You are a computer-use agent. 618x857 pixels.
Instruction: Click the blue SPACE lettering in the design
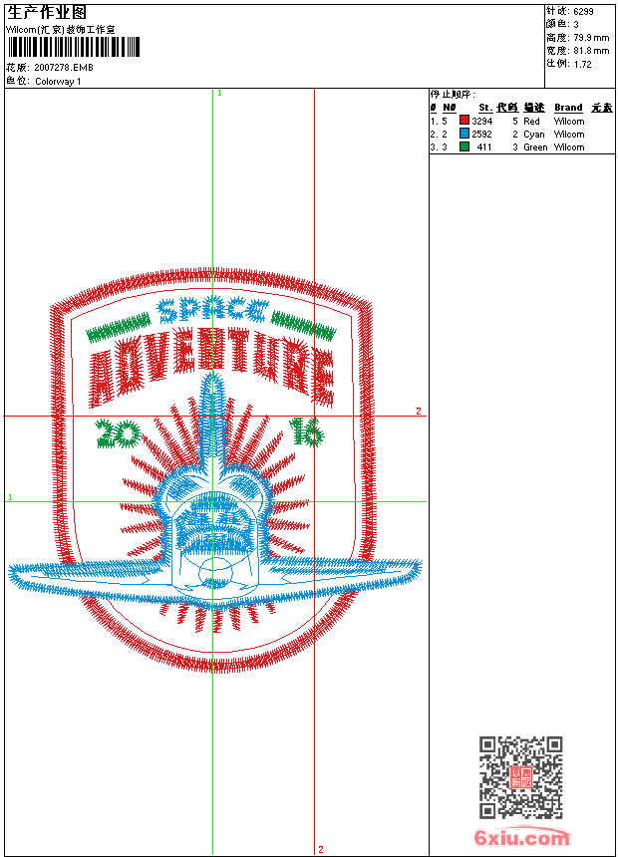[212, 310]
